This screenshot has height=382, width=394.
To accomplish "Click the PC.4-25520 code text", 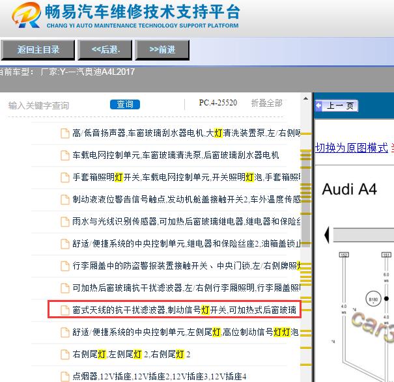I will pos(218,103).
